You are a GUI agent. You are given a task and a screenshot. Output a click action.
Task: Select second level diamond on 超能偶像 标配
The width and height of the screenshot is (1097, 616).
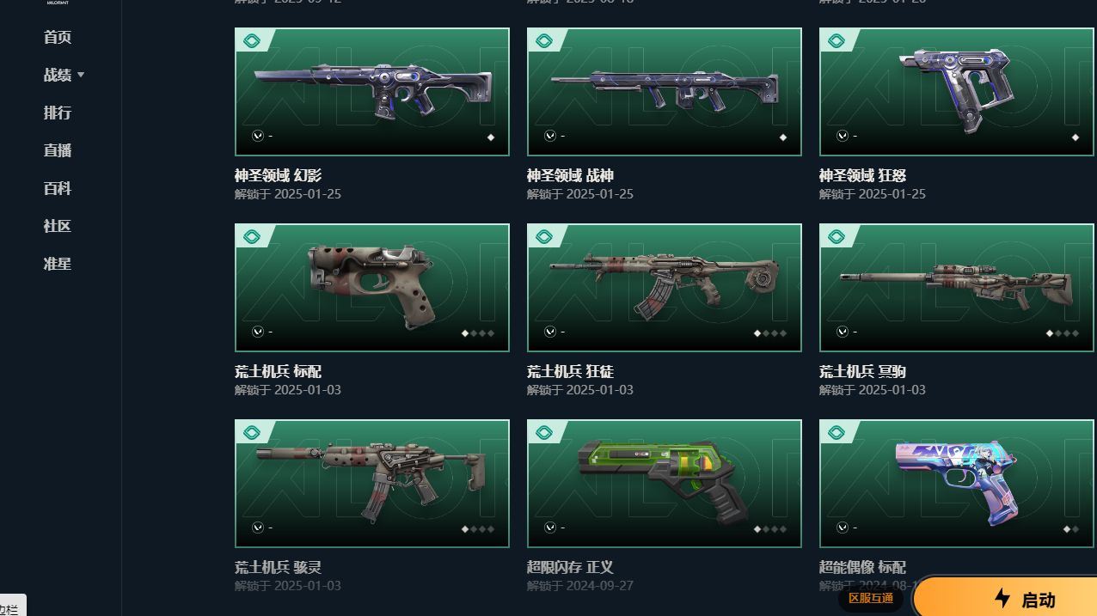click(1076, 529)
